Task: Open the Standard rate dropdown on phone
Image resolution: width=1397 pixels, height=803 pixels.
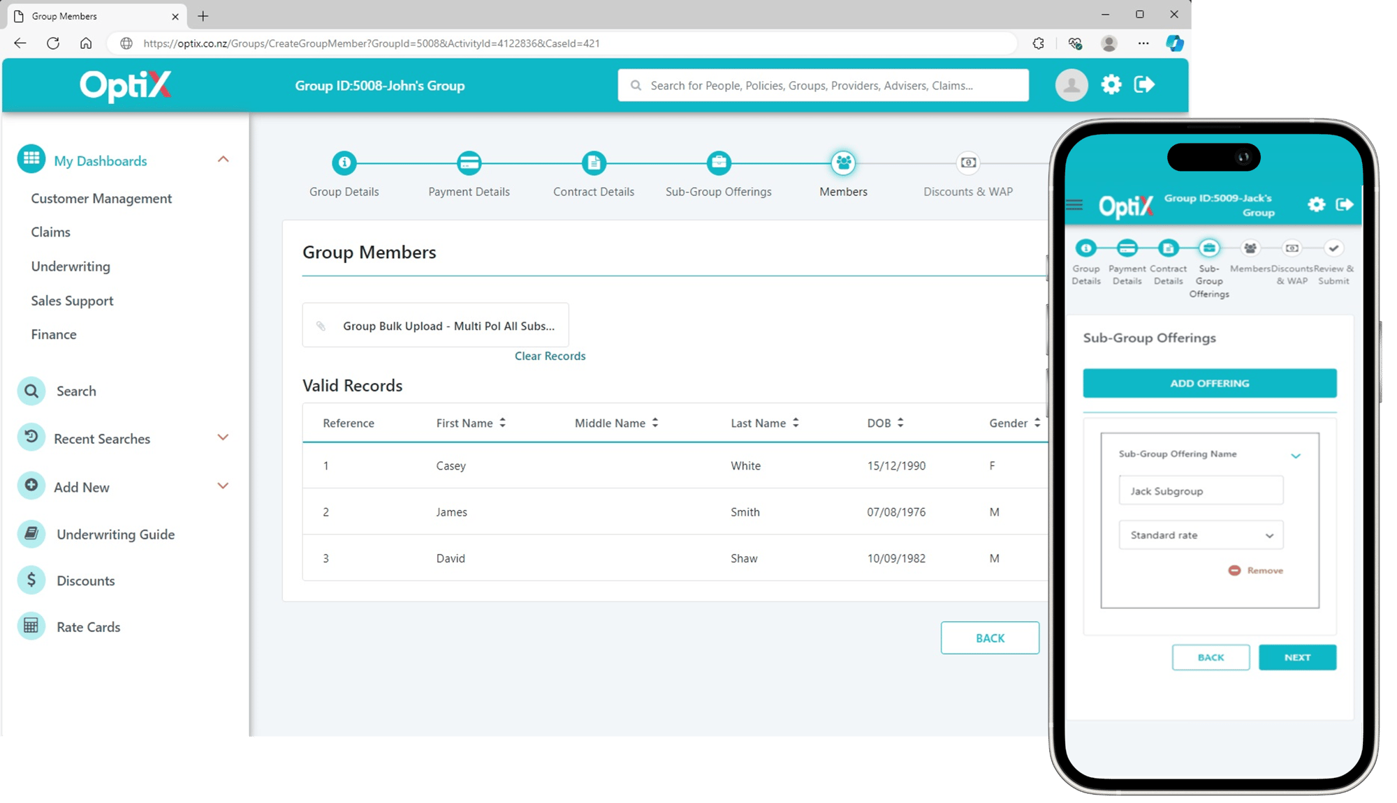Action: point(1201,535)
